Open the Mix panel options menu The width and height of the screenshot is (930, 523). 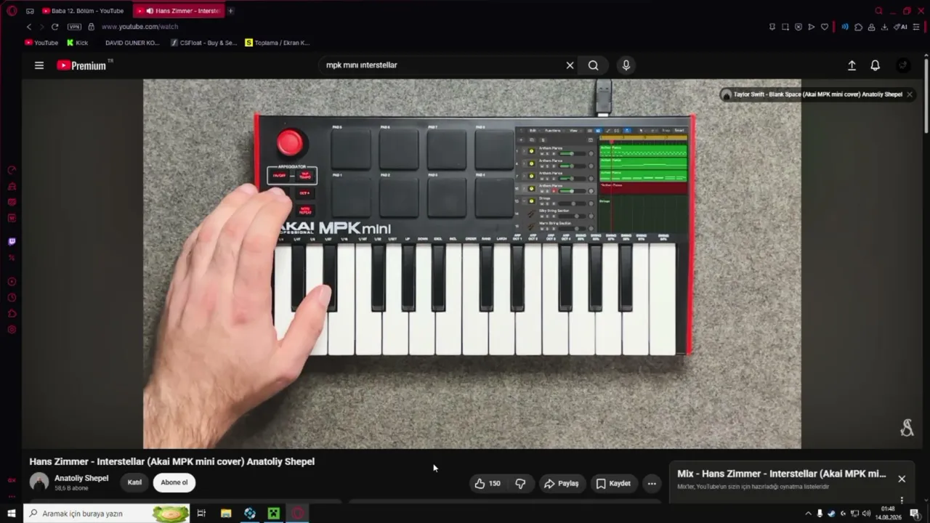point(902,500)
